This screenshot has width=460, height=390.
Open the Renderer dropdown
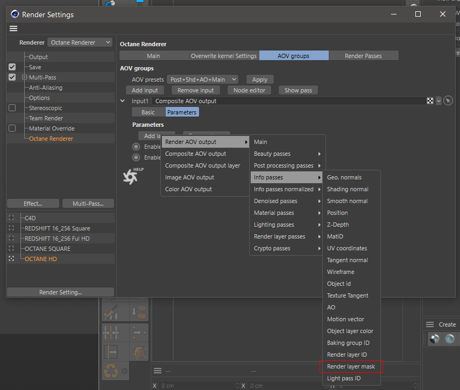click(80, 42)
